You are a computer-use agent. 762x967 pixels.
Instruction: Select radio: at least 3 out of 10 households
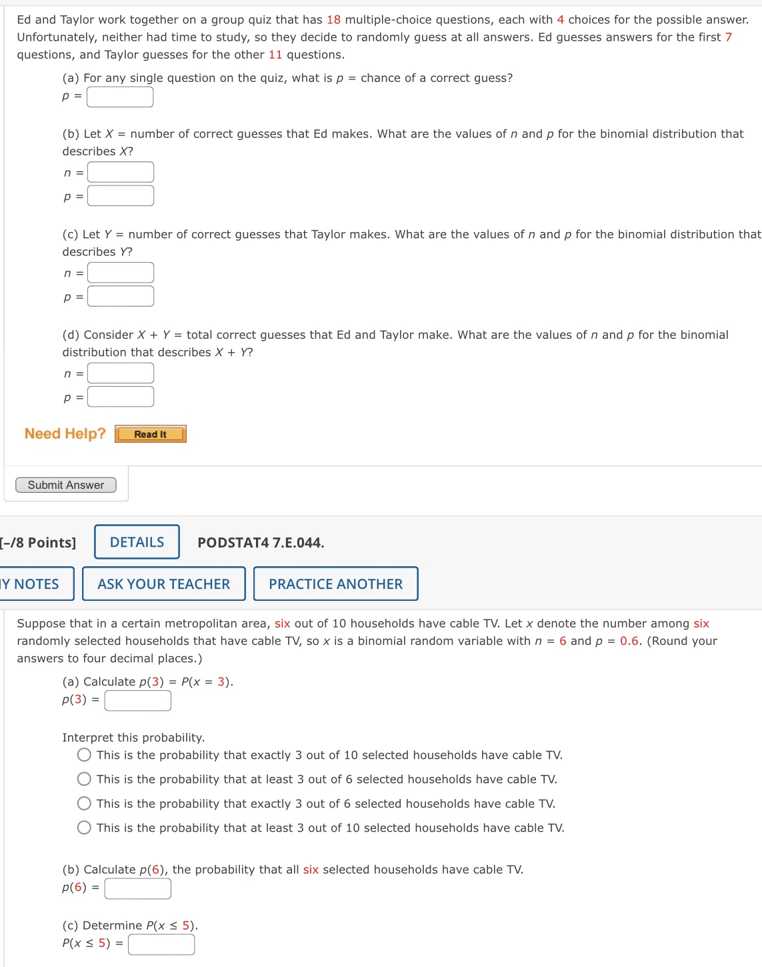tap(83, 828)
